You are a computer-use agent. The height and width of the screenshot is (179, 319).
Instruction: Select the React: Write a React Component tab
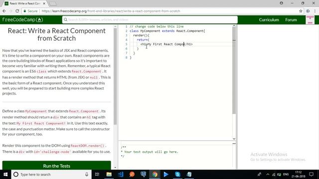pyautogui.click(x=25, y=3)
